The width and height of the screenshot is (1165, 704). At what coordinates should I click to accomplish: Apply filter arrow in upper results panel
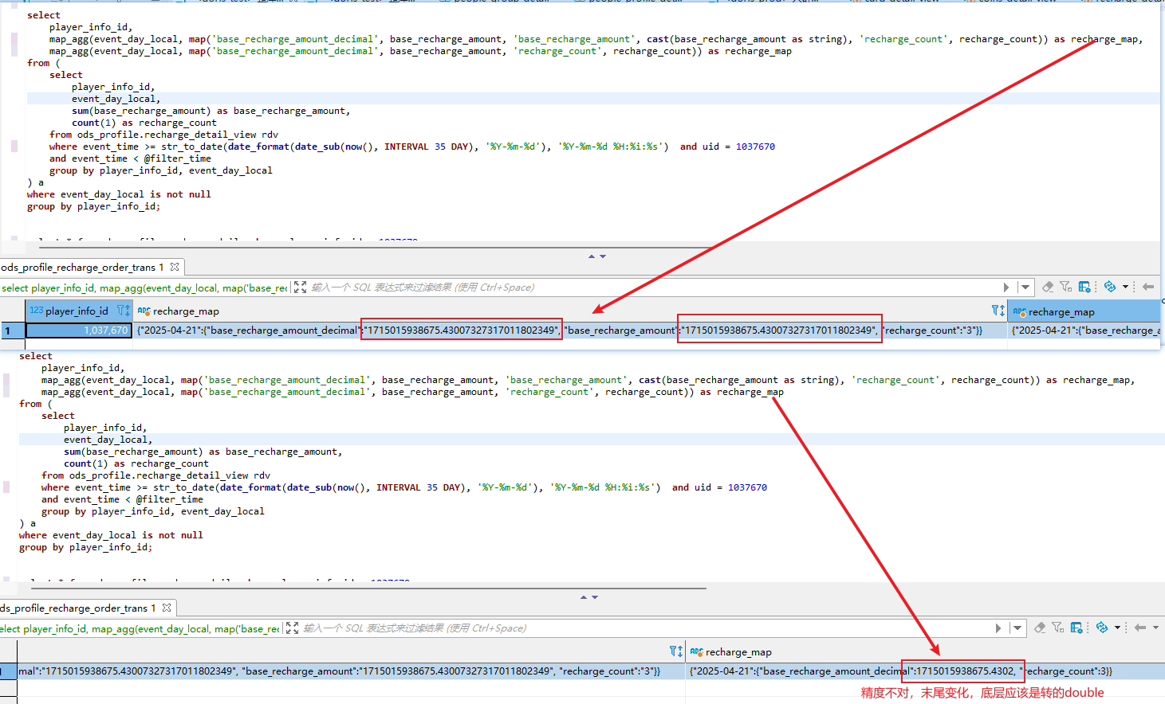point(1006,287)
